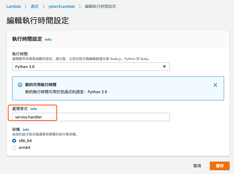234x174 pixels.
Task: Click the Python 3.9 notification message text
Action: (66, 92)
